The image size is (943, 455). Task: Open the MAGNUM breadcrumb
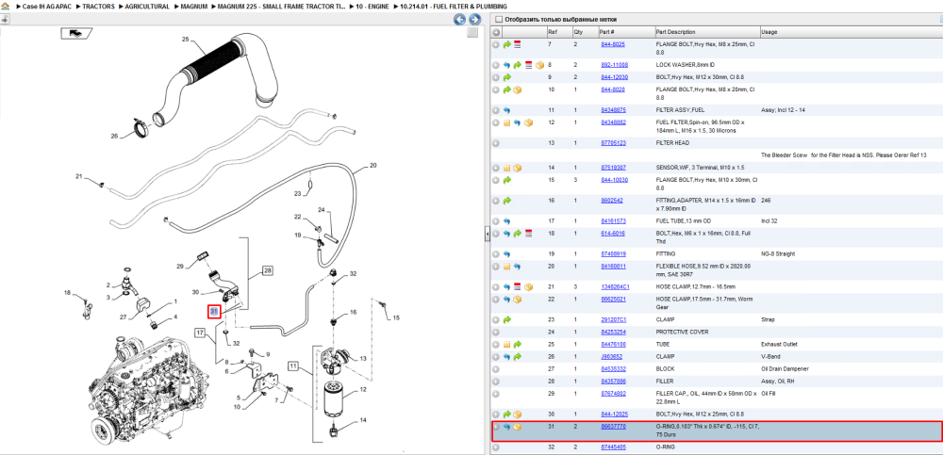click(193, 6)
